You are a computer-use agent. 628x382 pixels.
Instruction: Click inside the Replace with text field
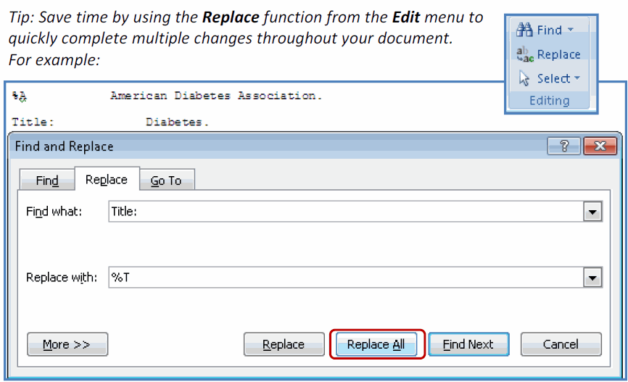coord(346,278)
